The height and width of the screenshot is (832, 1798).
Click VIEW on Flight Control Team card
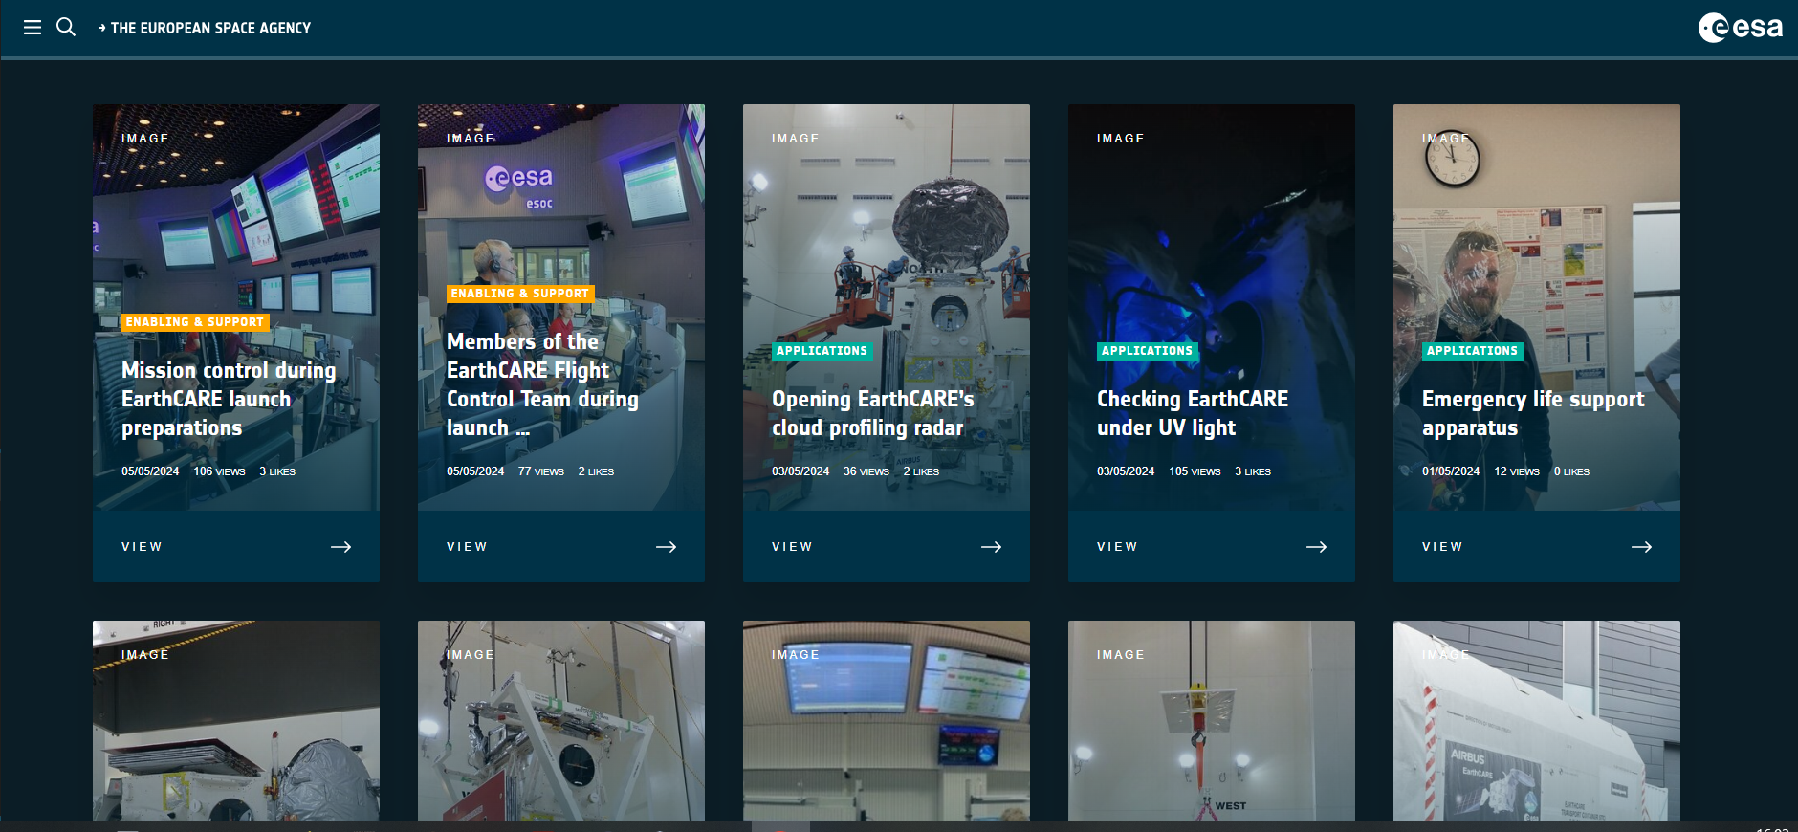(467, 547)
